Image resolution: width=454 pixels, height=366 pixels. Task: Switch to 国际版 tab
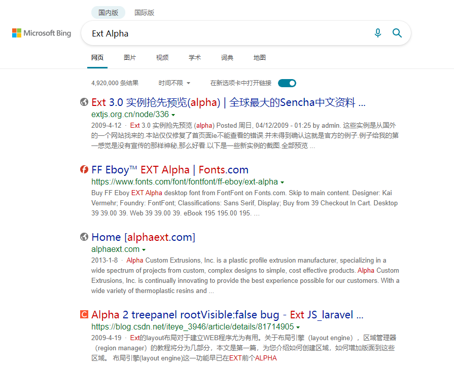[x=144, y=13]
